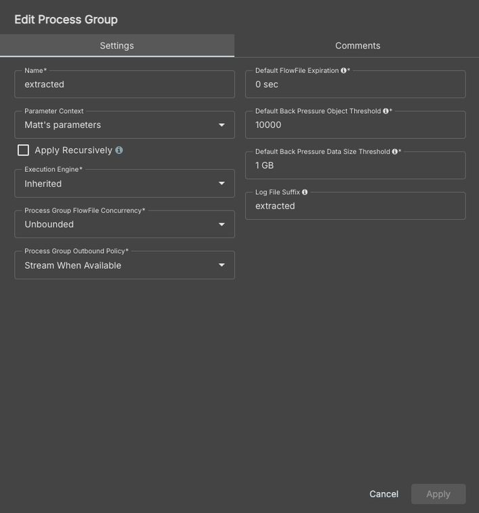The height and width of the screenshot is (513, 479).
Task: Select the Back Pressure Data Size field
Action: (x=355, y=166)
